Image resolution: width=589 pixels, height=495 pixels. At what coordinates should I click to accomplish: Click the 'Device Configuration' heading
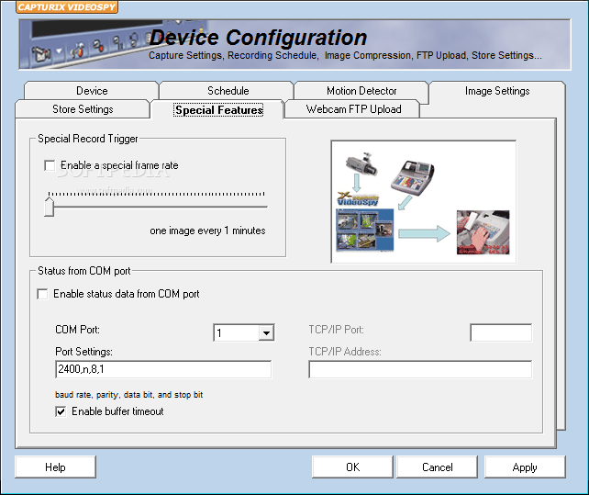[258, 38]
